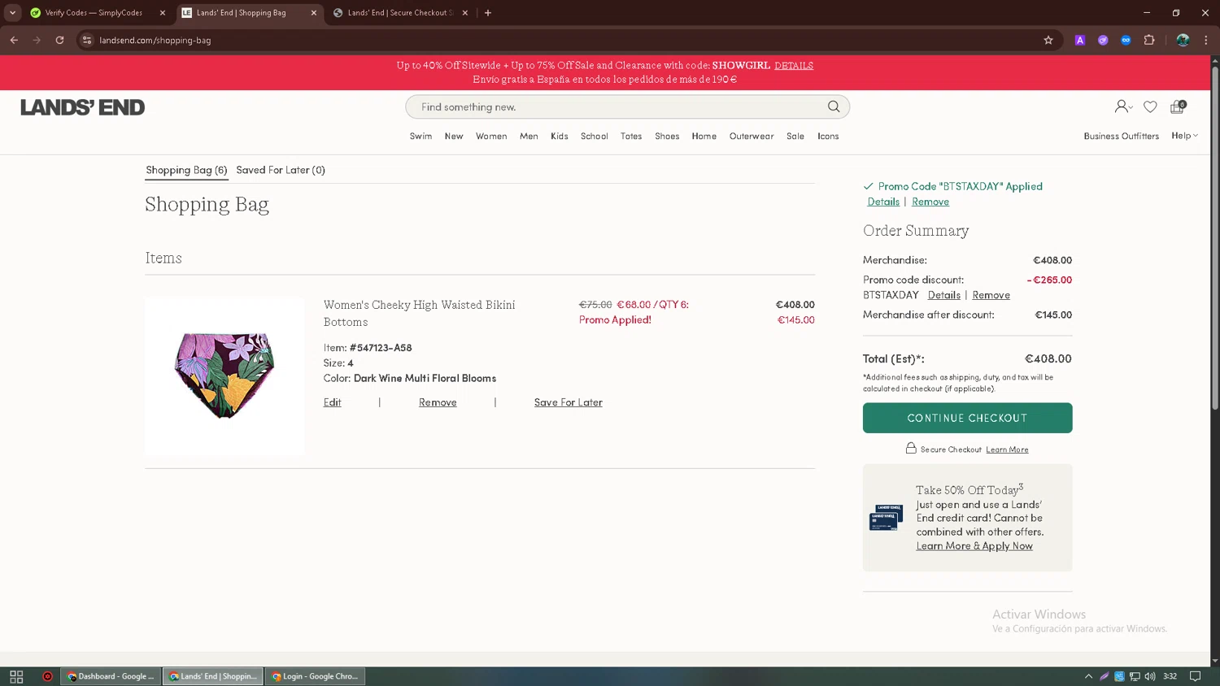
Task: Bookmark this page with star icon
Action: point(1048,40)
